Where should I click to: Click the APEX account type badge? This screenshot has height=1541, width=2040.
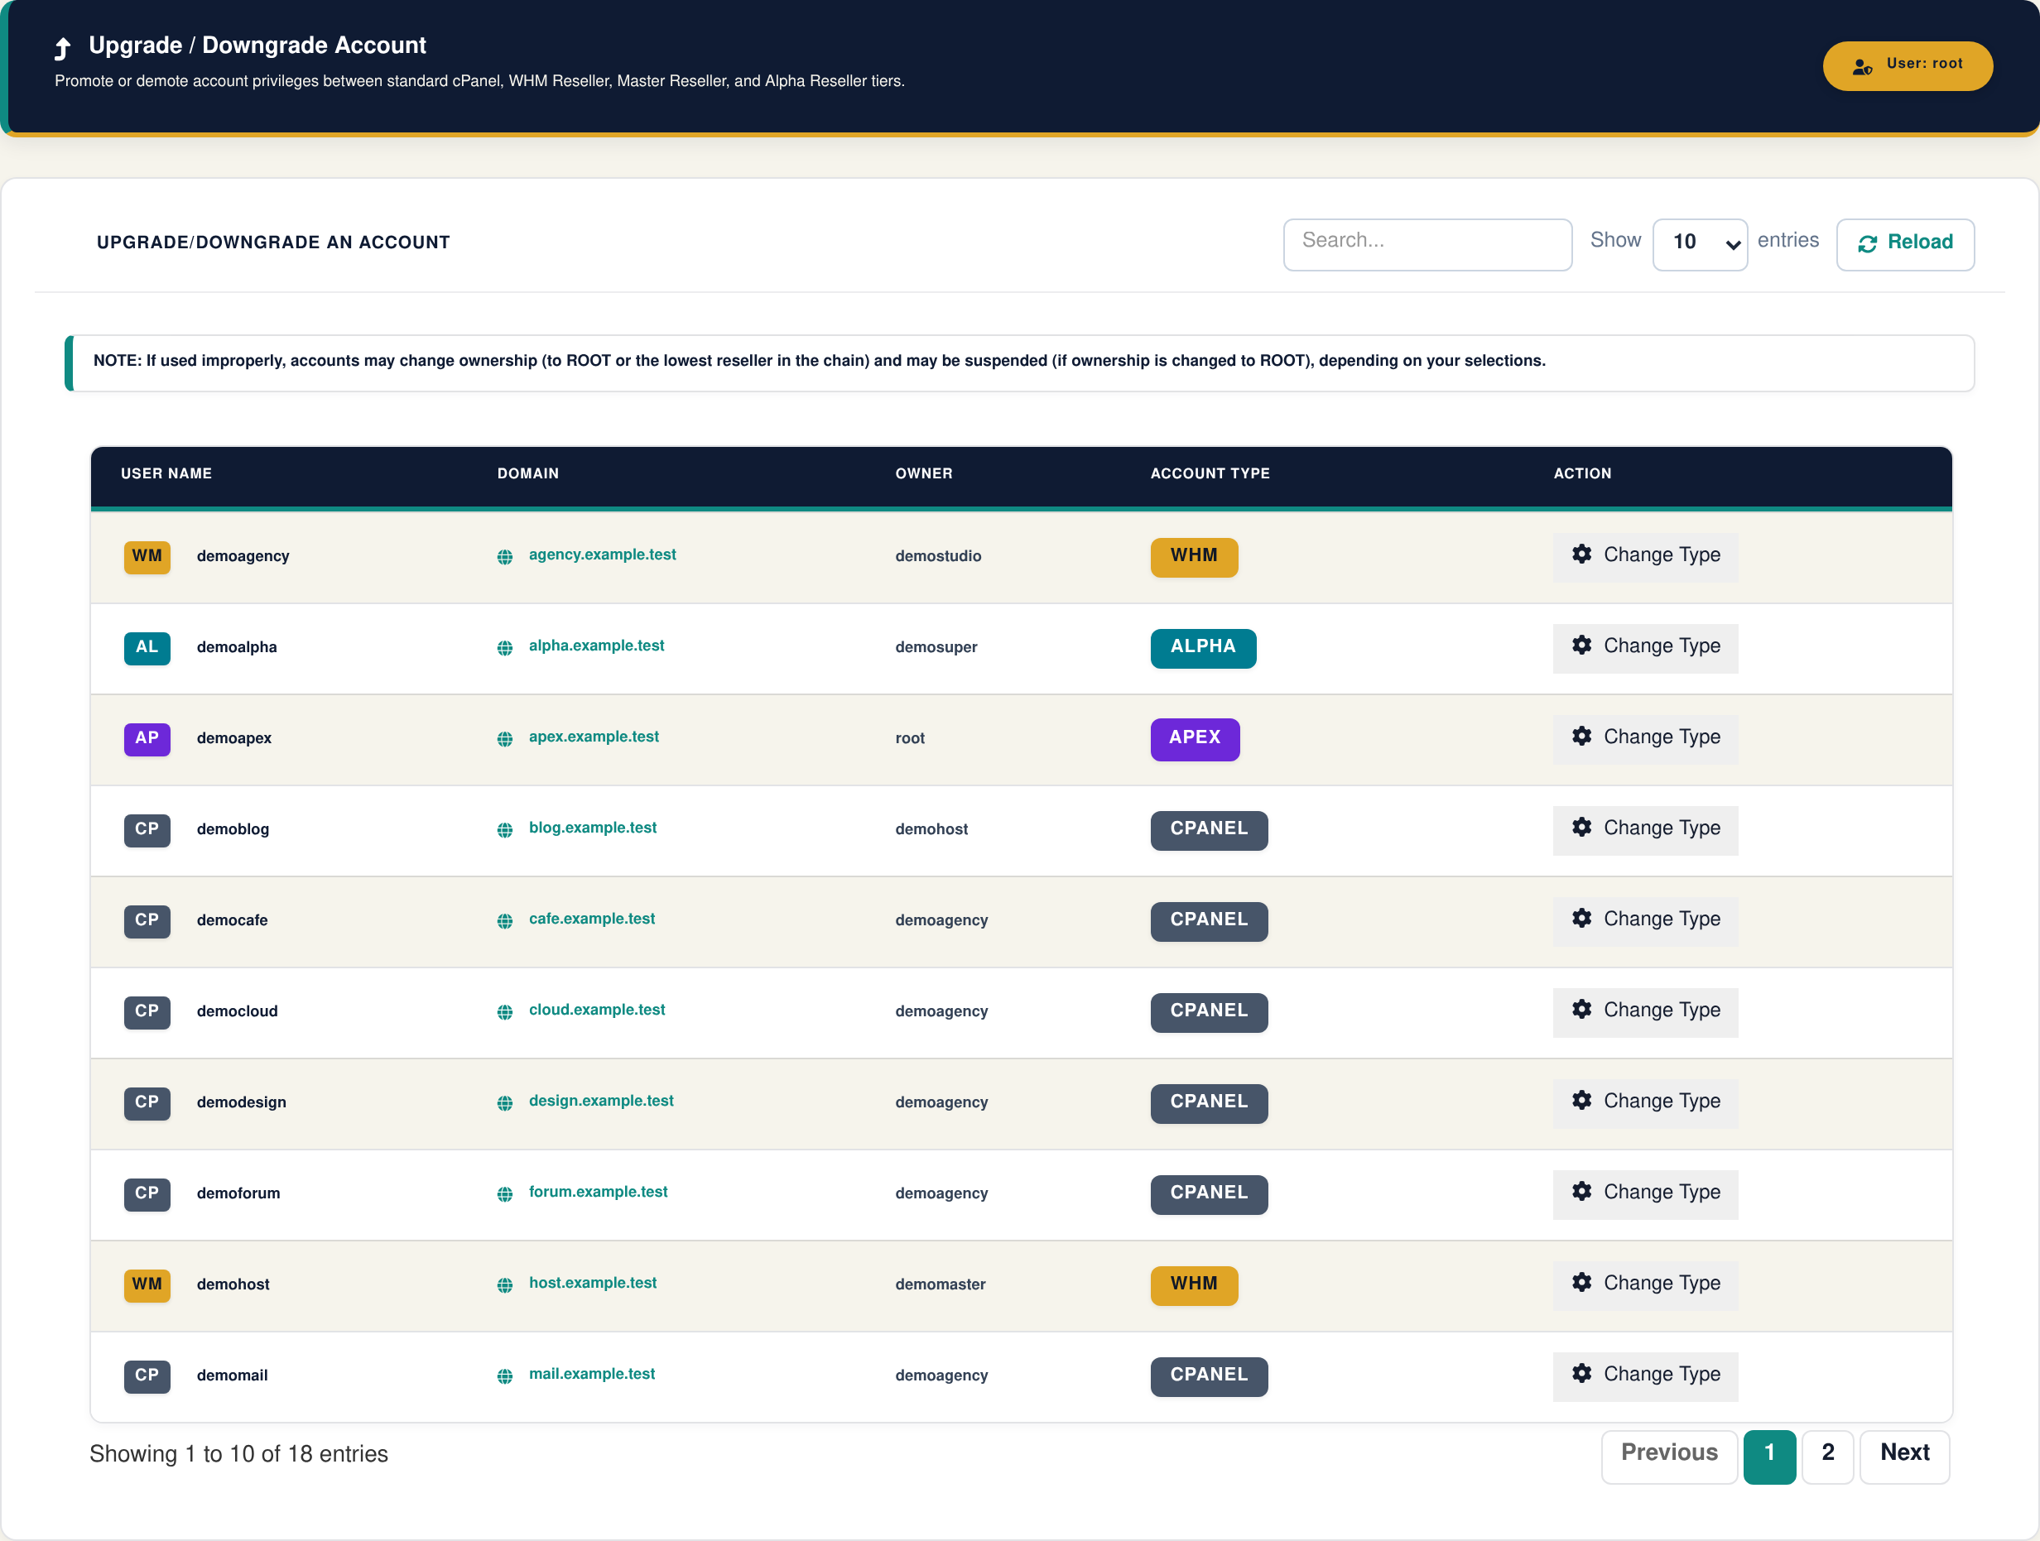click(x=1195, y=738)
